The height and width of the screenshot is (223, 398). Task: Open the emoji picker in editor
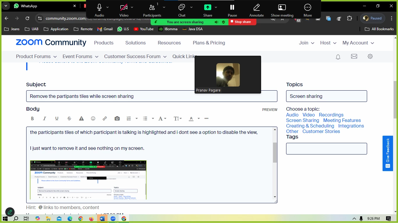[x=93, y=118]
